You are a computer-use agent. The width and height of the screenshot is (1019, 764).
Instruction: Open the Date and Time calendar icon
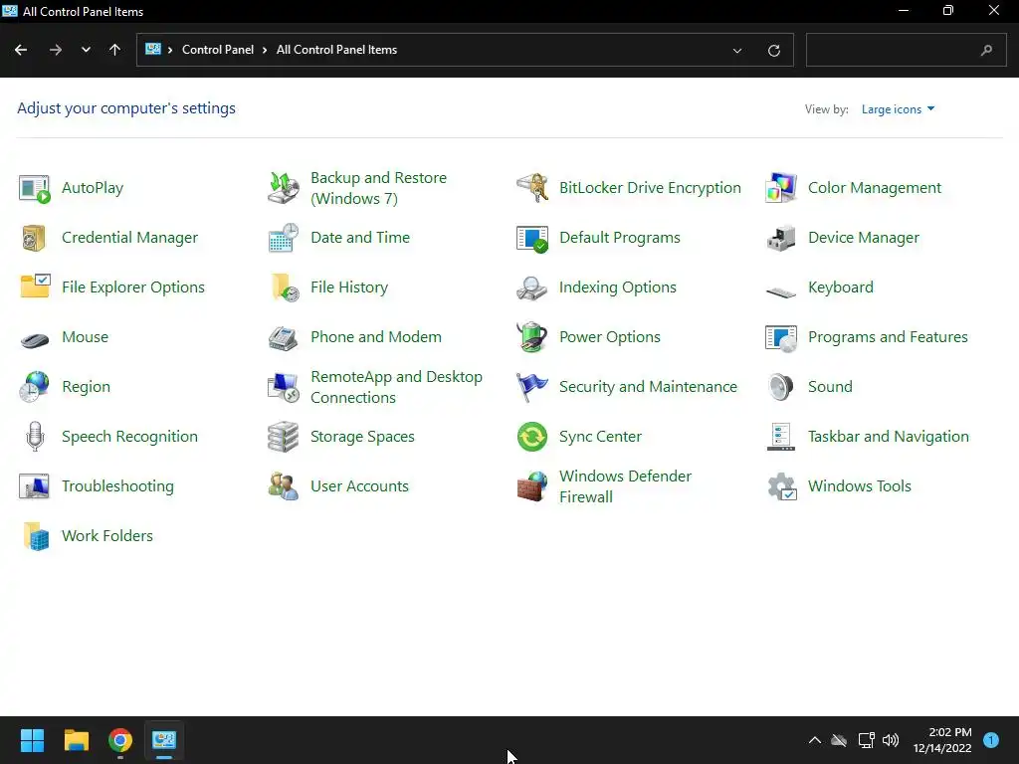click(x=284, y=238)
